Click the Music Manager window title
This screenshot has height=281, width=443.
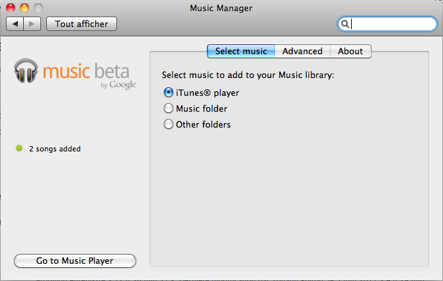[x=221, y=8]
